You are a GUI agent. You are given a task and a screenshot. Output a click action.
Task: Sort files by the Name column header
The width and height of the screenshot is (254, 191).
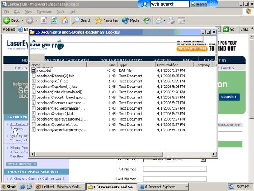pos(58,65)
